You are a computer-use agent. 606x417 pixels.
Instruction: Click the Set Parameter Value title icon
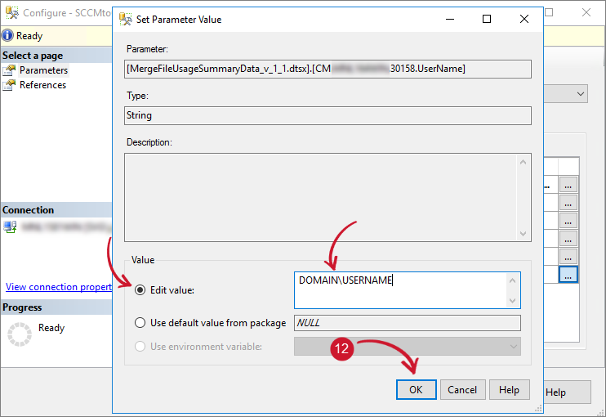(x=125, y=19)
